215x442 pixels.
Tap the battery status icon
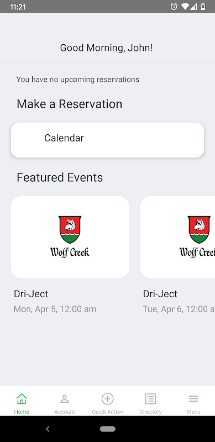pos(203,7)
